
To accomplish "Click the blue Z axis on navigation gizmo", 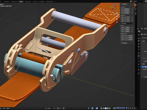I will tap(114, 5).
